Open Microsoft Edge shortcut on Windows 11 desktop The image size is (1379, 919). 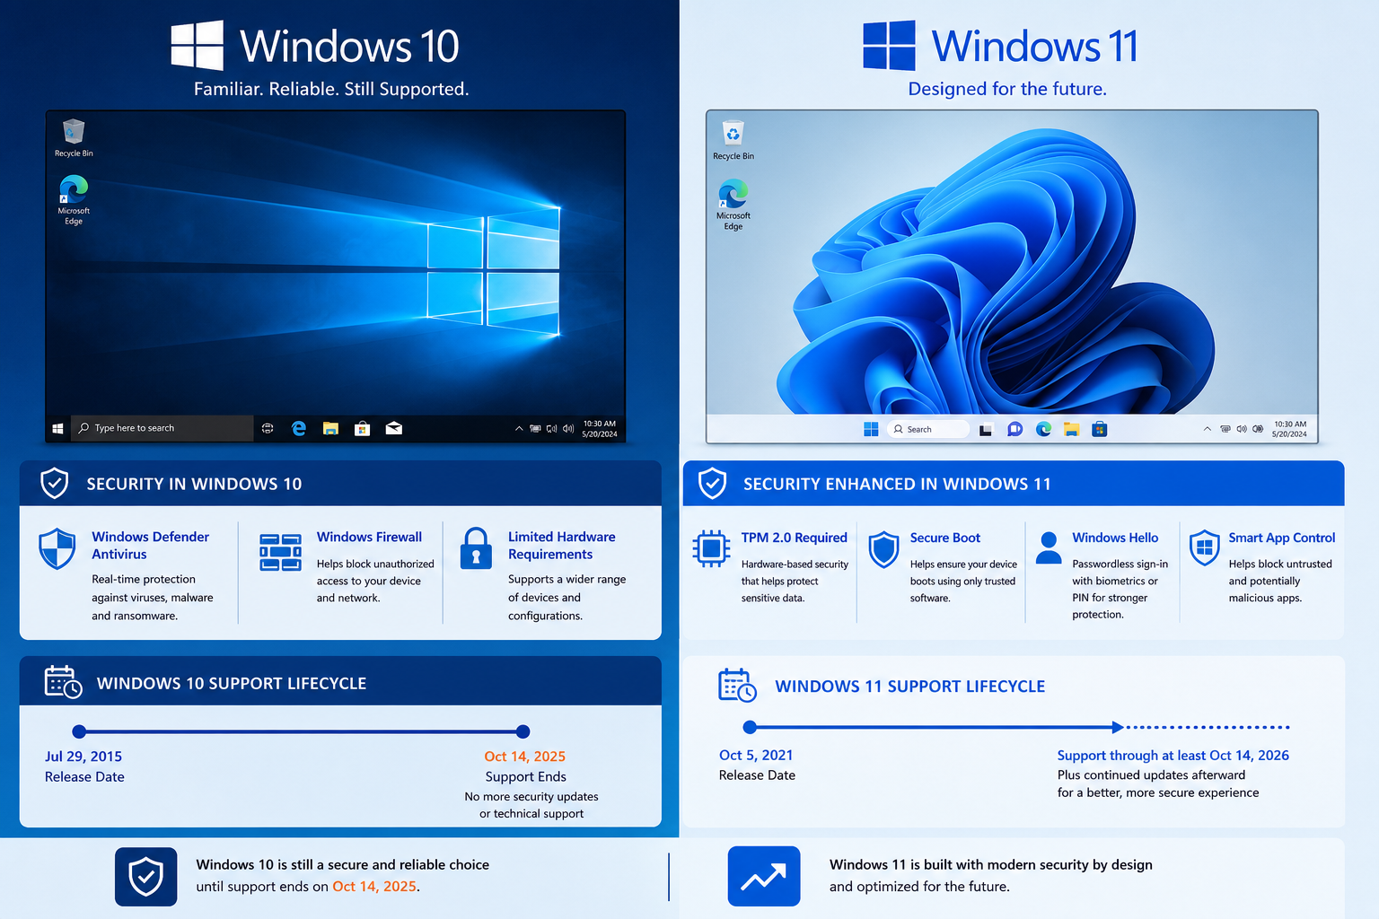[733, 206]
